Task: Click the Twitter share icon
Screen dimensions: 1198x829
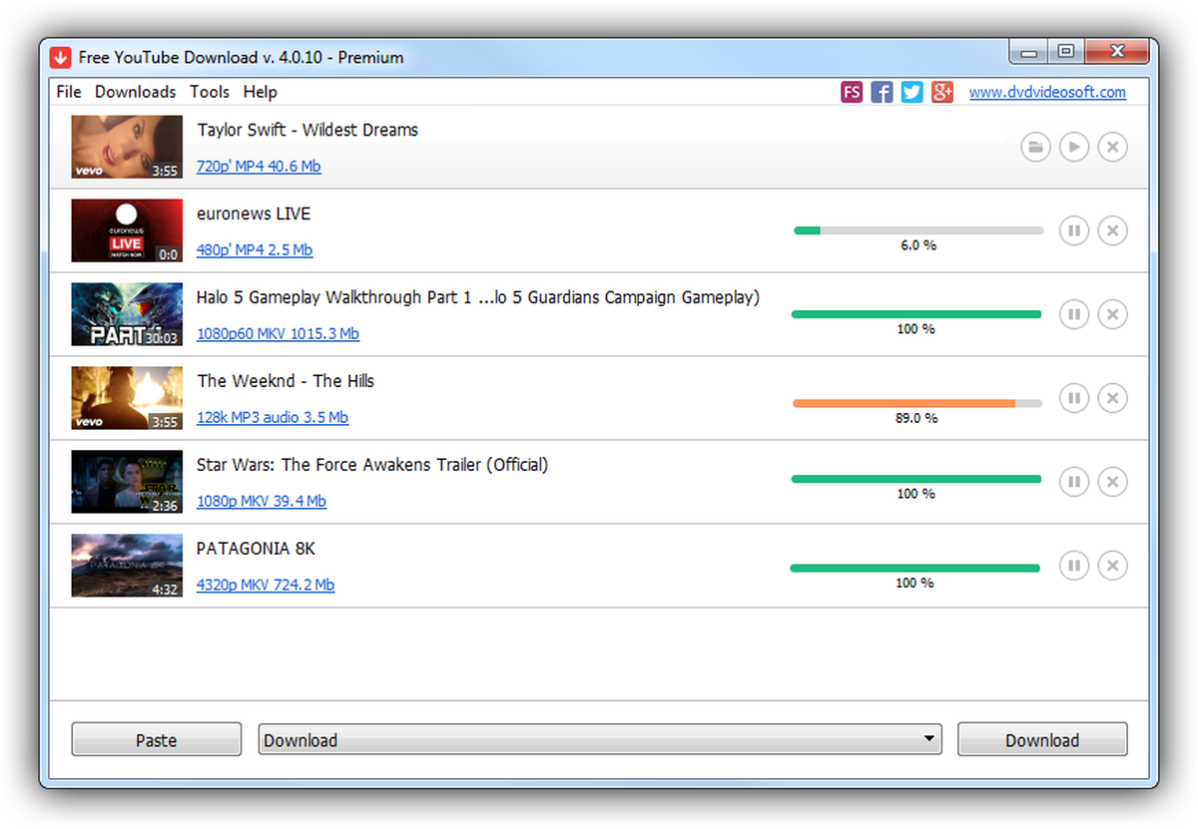Action: (x=911, y=92)
